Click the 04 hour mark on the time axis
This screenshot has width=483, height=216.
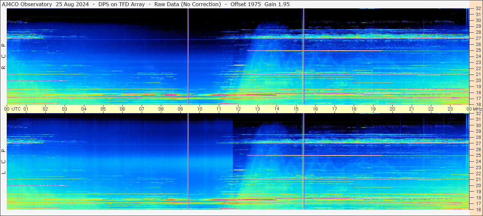click(84, 109)
